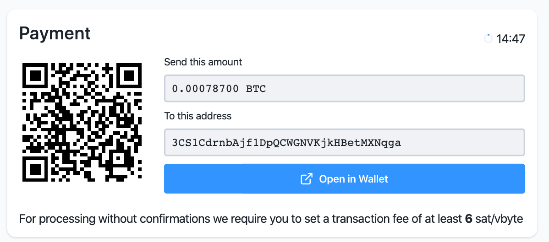Click the 14:47 countdown timer
The height and width of the screenshot is (242, 549).
tap(511, 39)
